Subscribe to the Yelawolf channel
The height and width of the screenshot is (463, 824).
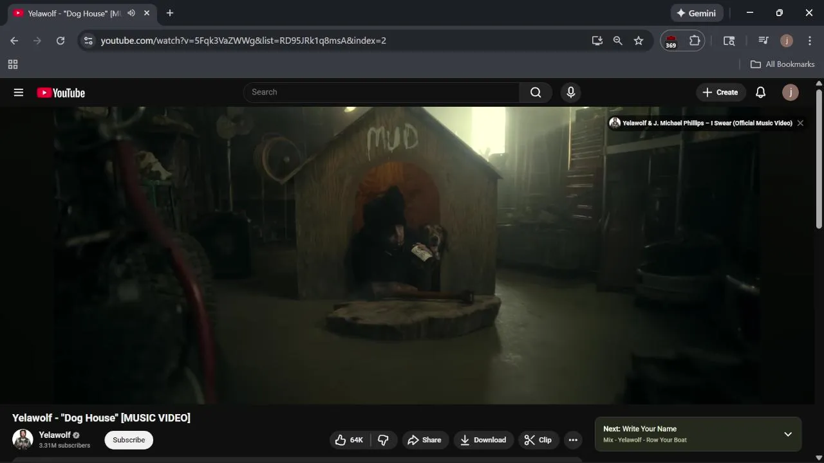pos(129,440)
